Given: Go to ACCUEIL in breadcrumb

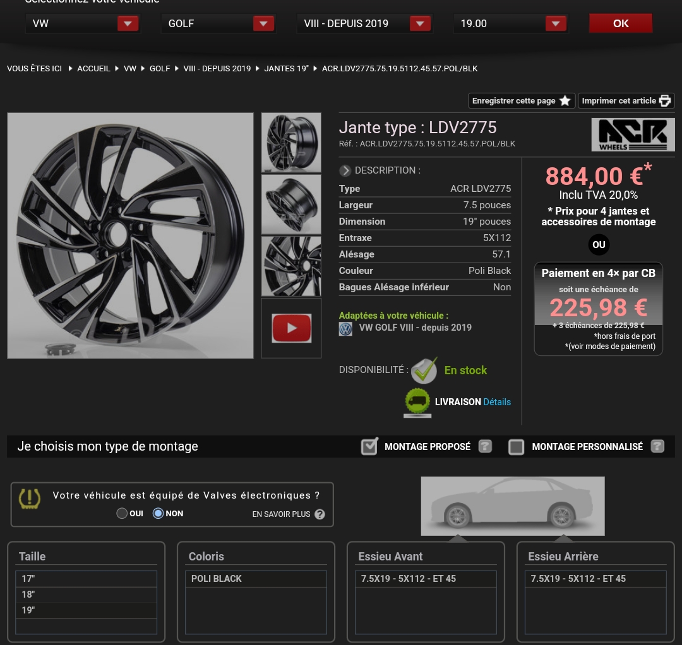Looking at the screenshot, I should click(x=93, y=69).
